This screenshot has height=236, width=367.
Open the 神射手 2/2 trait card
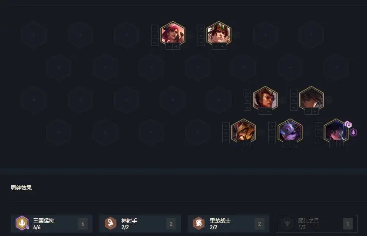(x=140, y=223)
